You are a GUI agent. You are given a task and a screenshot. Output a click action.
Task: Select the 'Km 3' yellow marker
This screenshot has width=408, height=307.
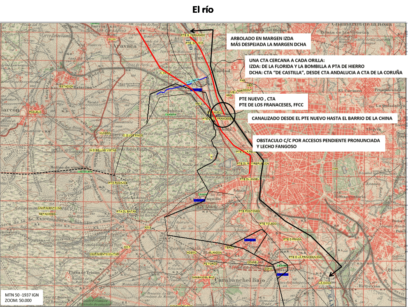click(x=199, y=104)
